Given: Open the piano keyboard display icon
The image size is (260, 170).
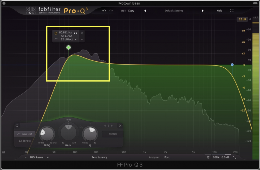Looking at the screenshot, I should [4, 152].
